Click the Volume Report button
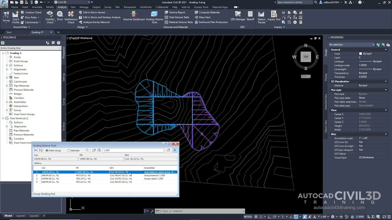392x220 pixels. point(177,13)
